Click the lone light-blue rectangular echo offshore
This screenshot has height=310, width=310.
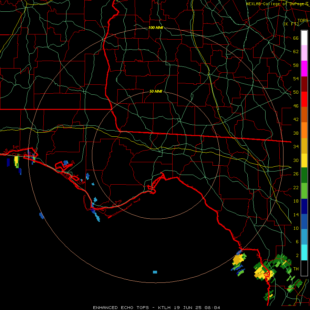click(155, 272)
